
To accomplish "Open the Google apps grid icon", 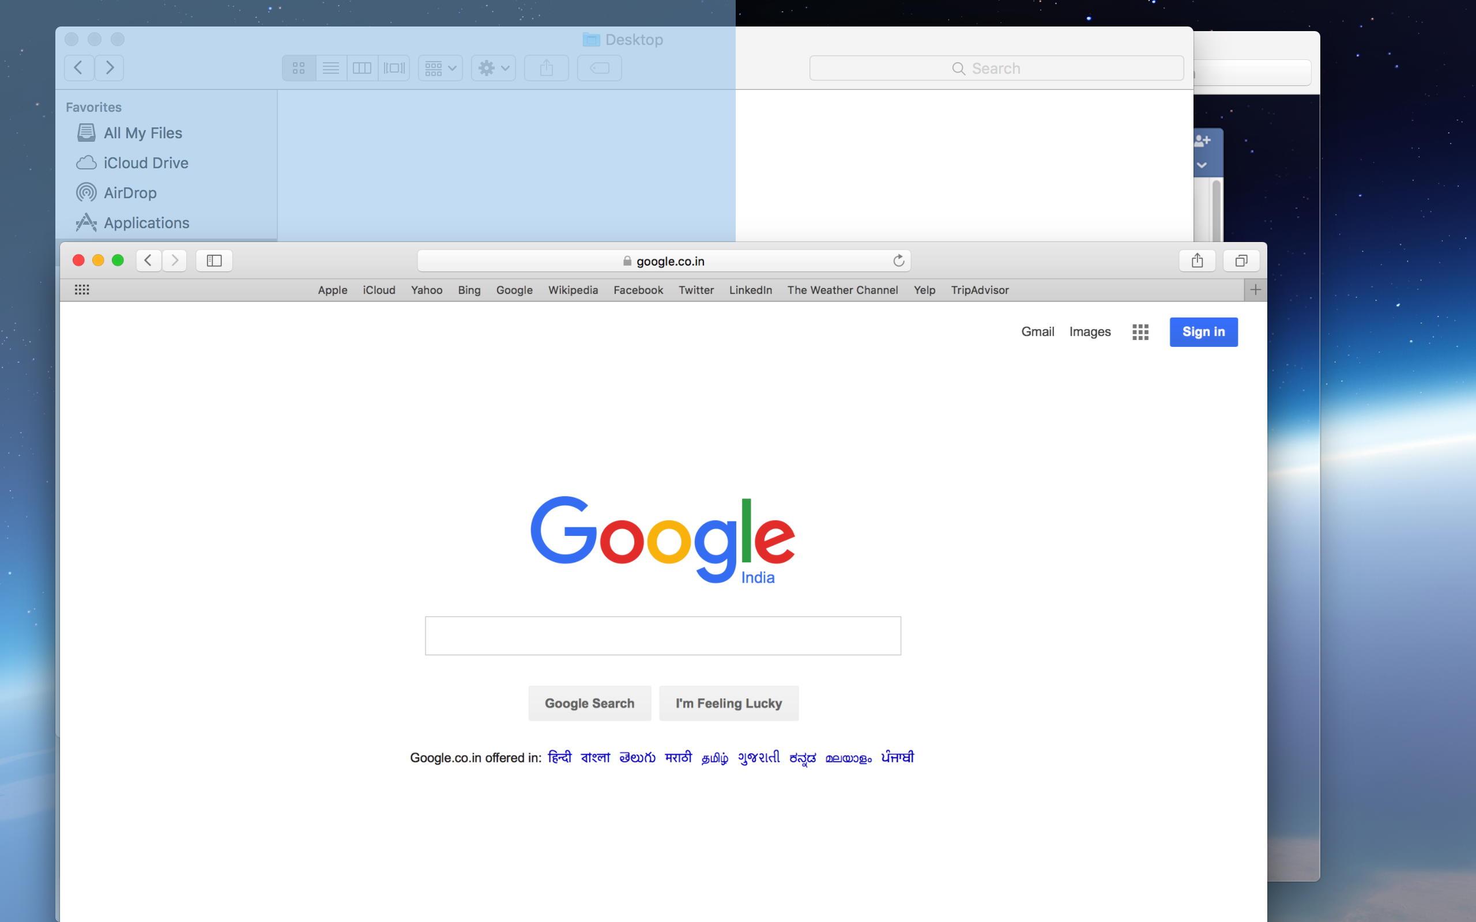I will [x=1140, y=331].
